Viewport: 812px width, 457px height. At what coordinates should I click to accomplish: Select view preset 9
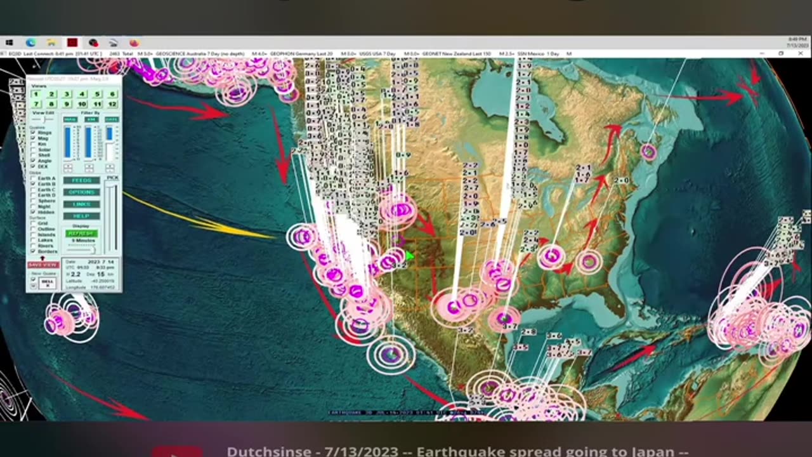pyautogui.click(x=67, y=104)
